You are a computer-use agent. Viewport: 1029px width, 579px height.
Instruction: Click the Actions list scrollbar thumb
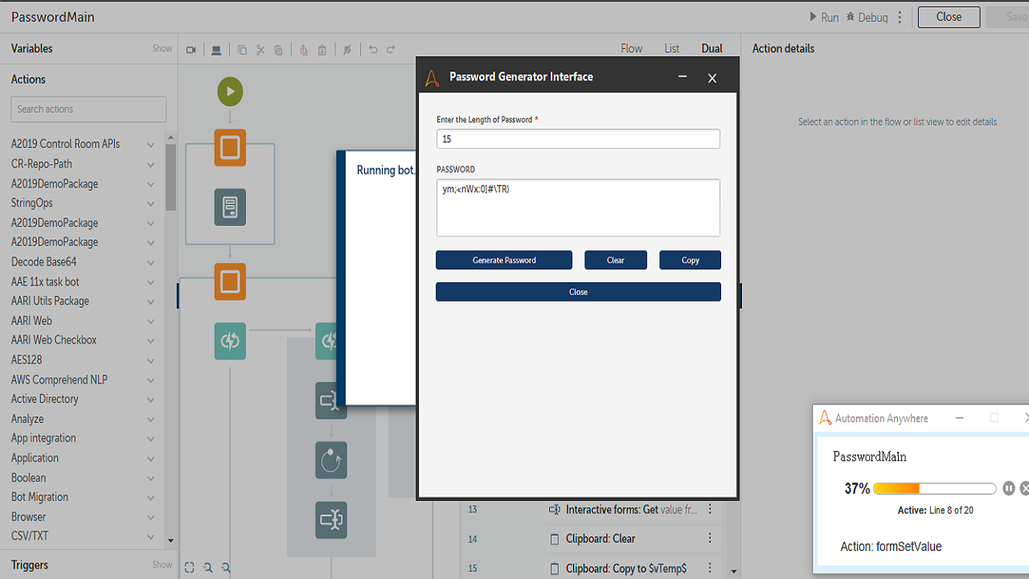click(x=170, y=177)
